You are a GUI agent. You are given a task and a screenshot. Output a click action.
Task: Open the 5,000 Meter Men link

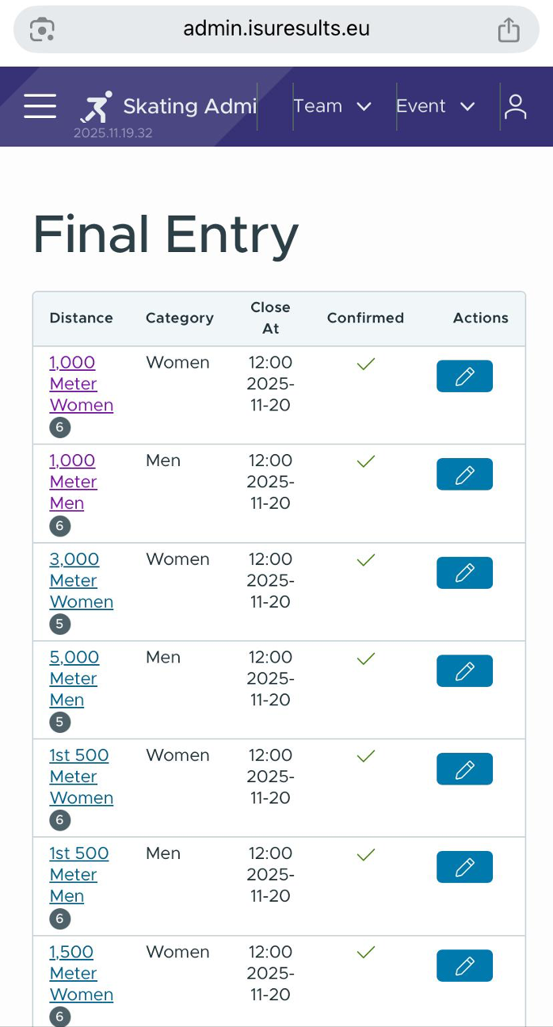(74, 678)
